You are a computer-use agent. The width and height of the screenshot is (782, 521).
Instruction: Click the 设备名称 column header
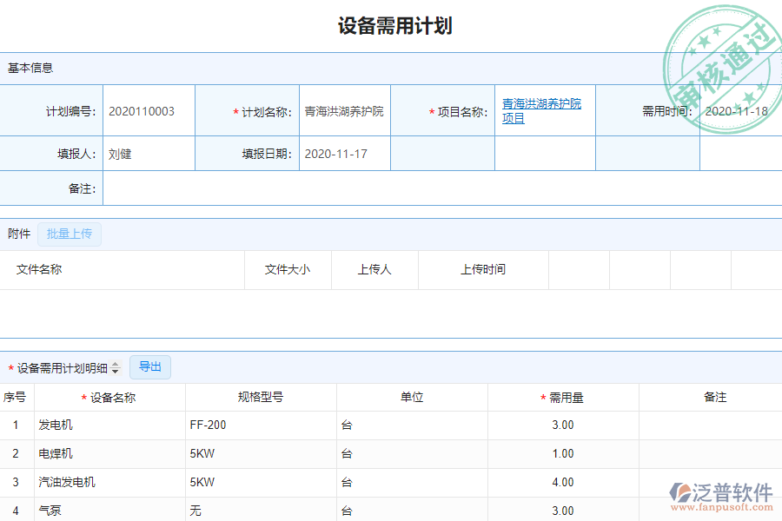coord(109,397)
